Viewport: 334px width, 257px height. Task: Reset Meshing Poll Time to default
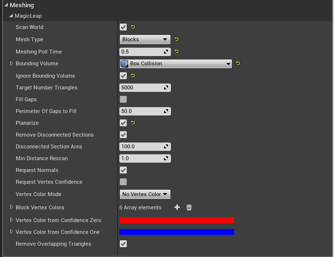coord(177,51)
